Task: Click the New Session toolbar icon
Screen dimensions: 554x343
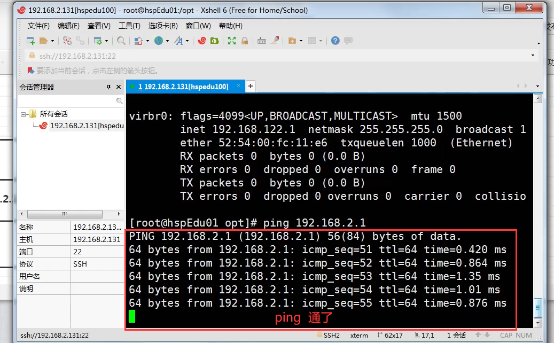Action: coord(31,41)
